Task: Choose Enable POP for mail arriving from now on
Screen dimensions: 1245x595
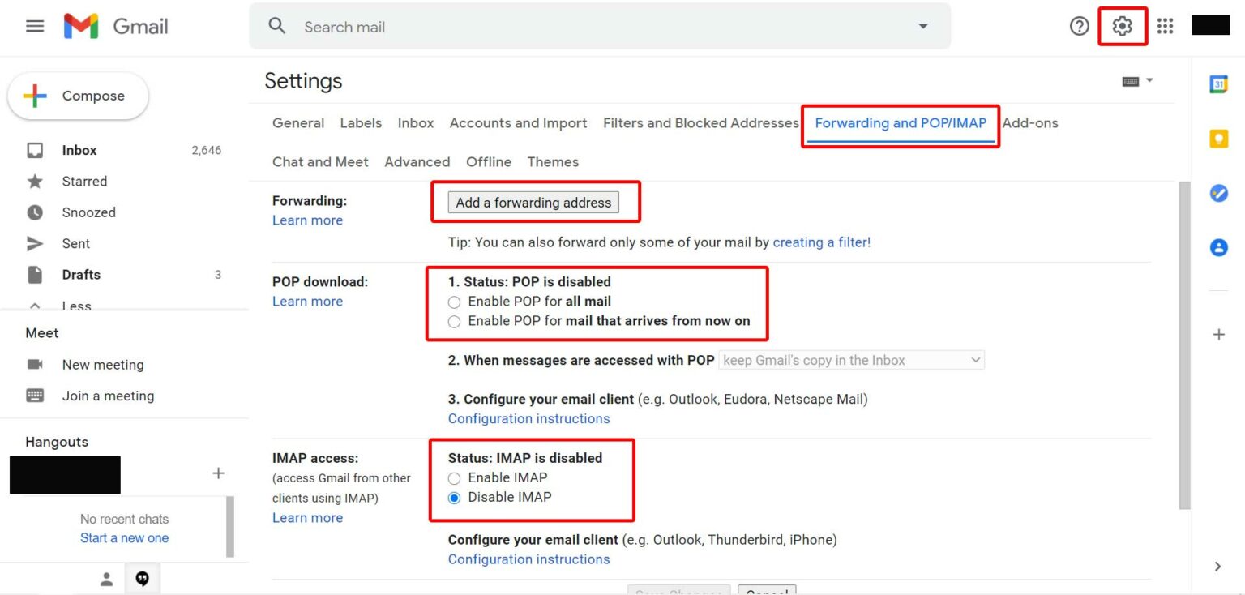Action: point(454,321)
